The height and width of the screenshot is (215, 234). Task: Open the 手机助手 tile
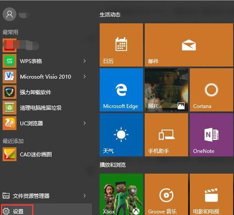[166, 135]
